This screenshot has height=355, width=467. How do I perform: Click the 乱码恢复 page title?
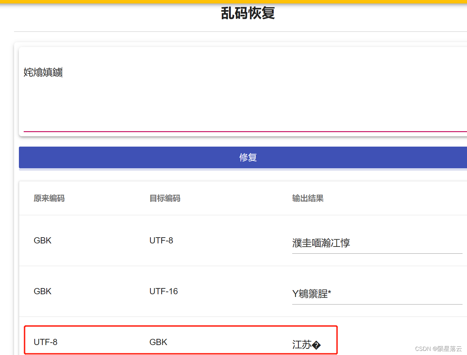(247, 13)
